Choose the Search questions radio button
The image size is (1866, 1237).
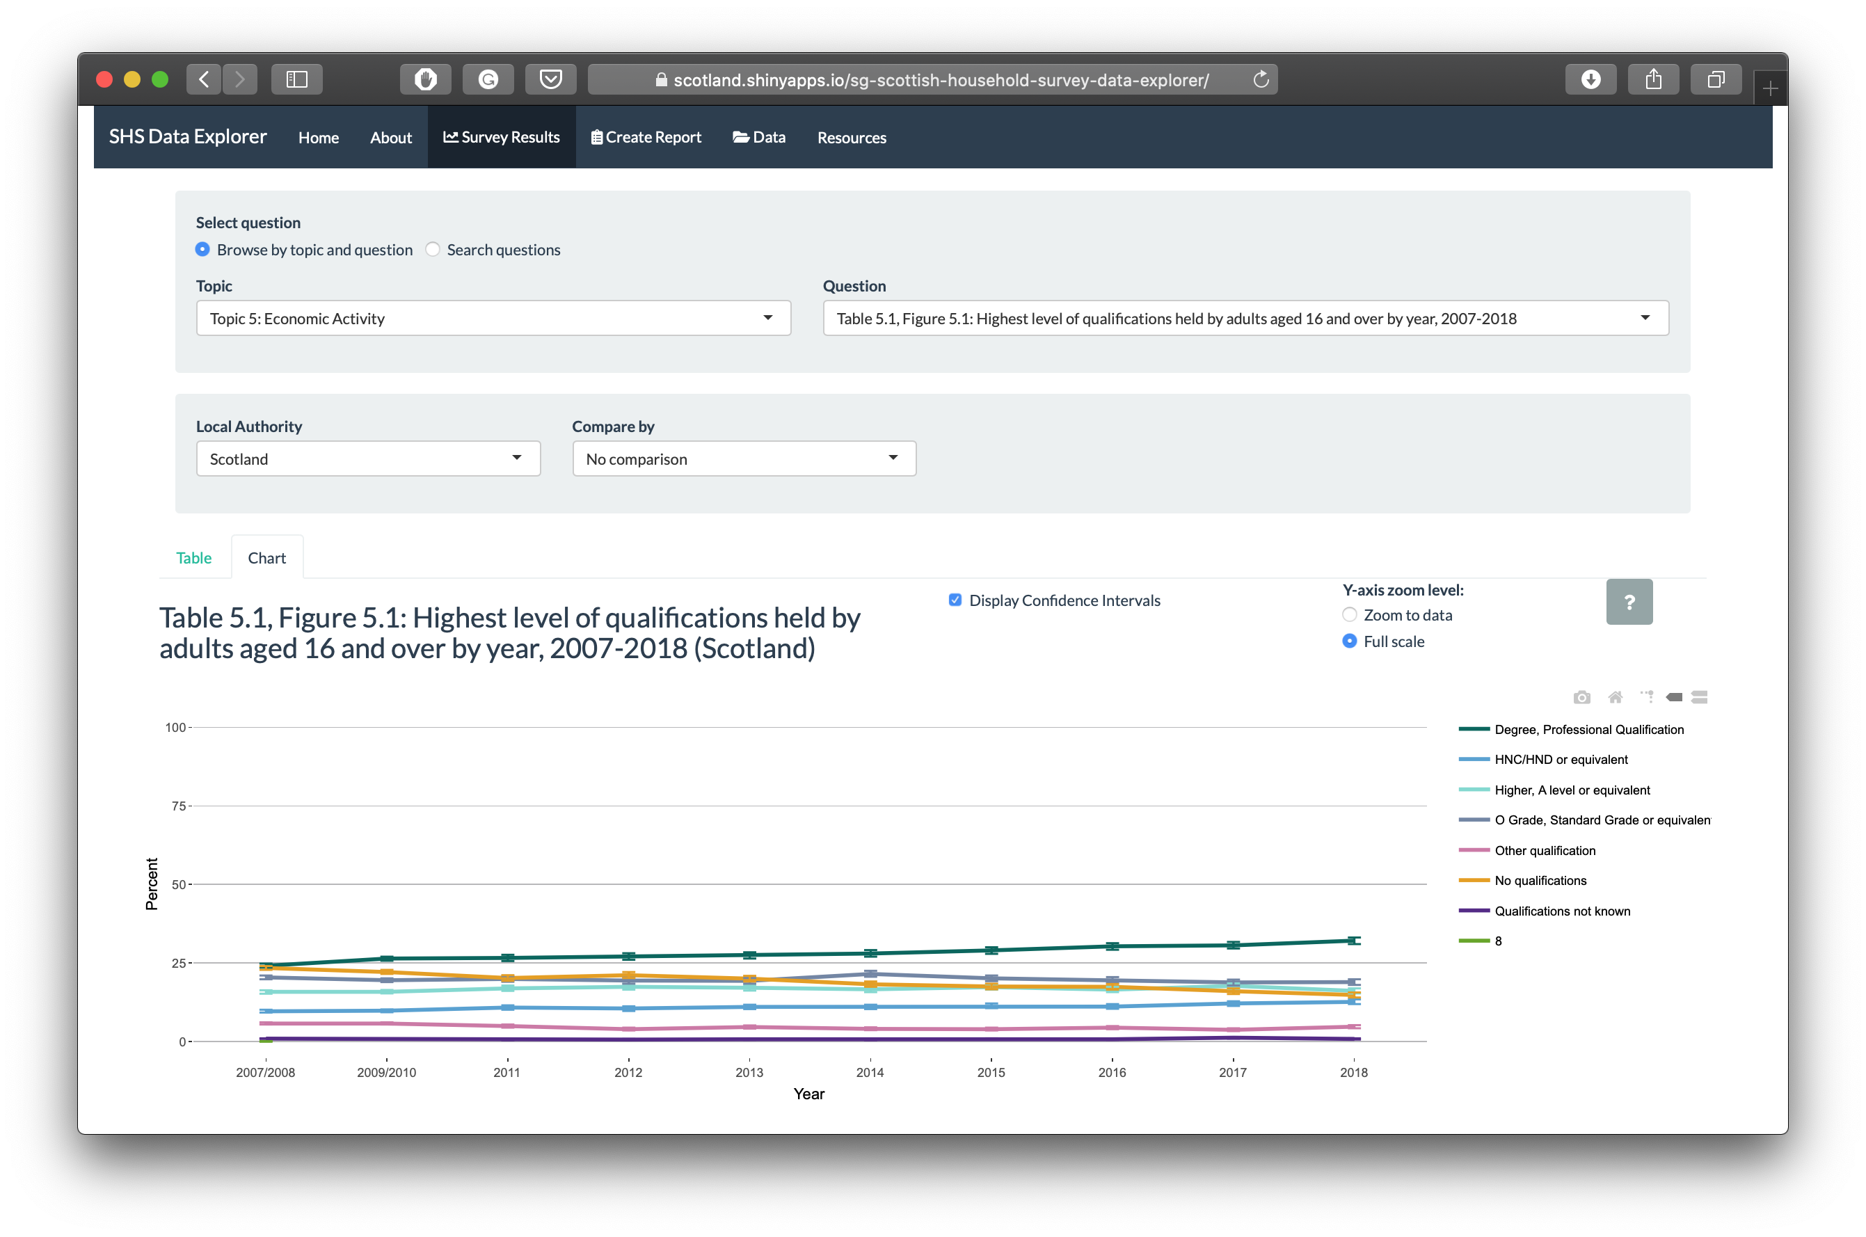click(432, 249)
